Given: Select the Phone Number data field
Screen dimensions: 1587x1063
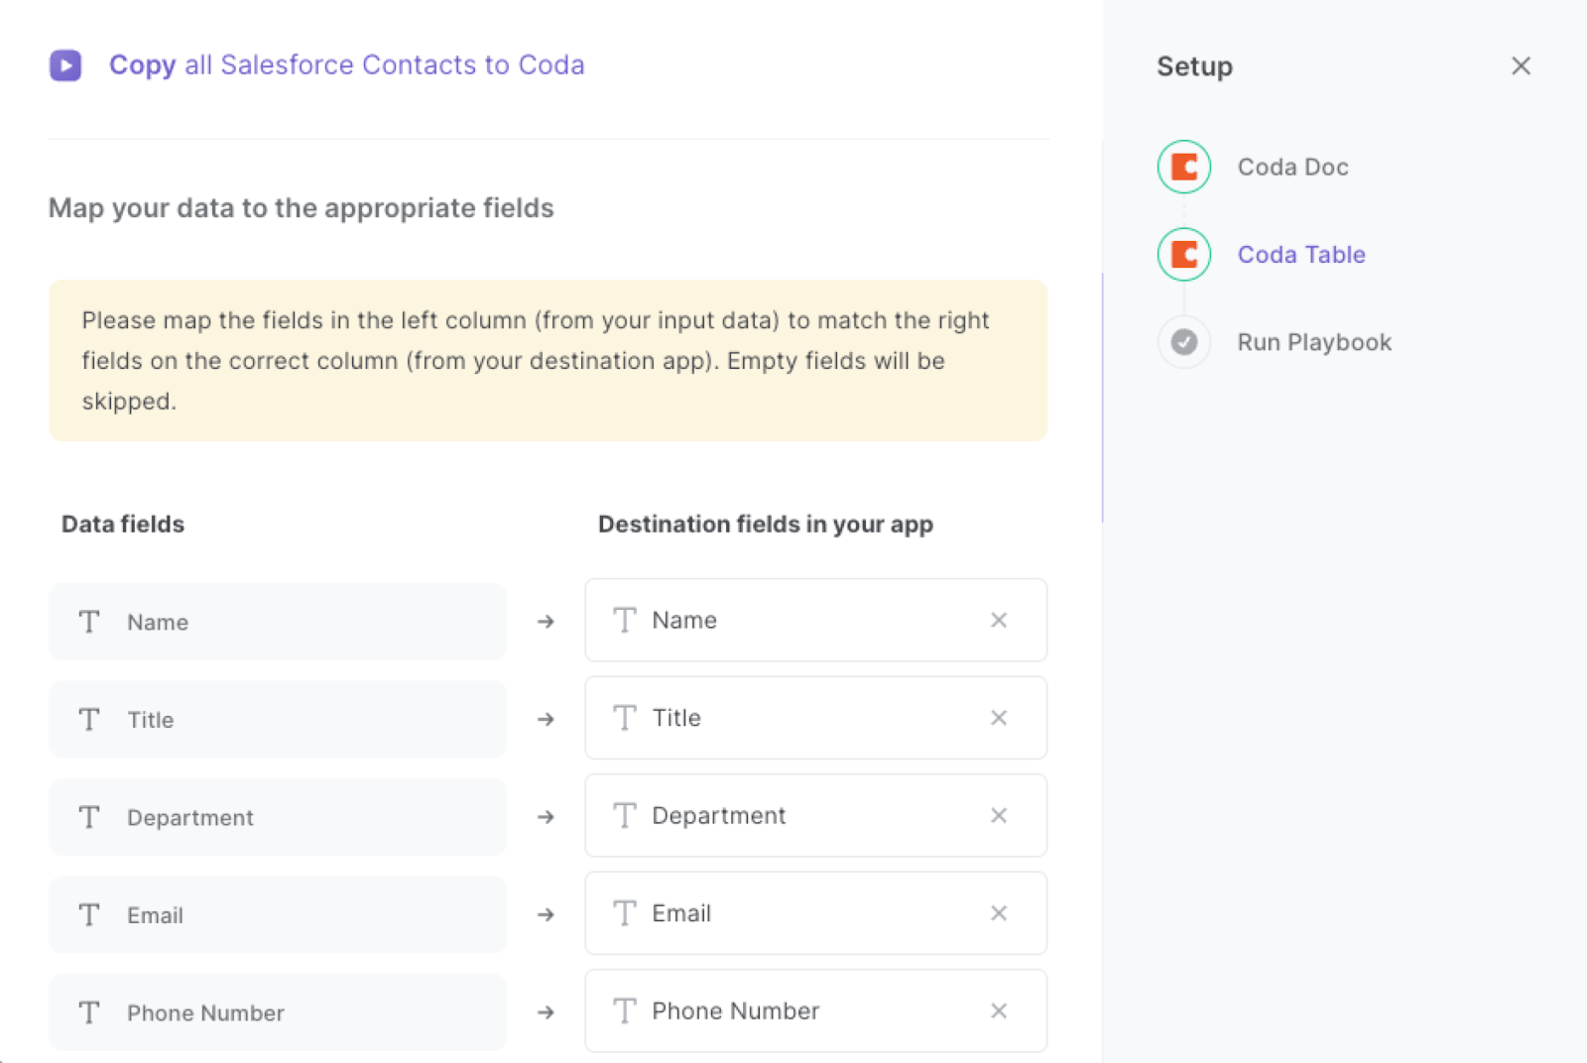Looking at the screenshot, I should click(278, 1012).
